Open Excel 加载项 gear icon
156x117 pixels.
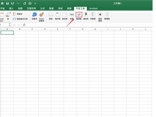41,17
